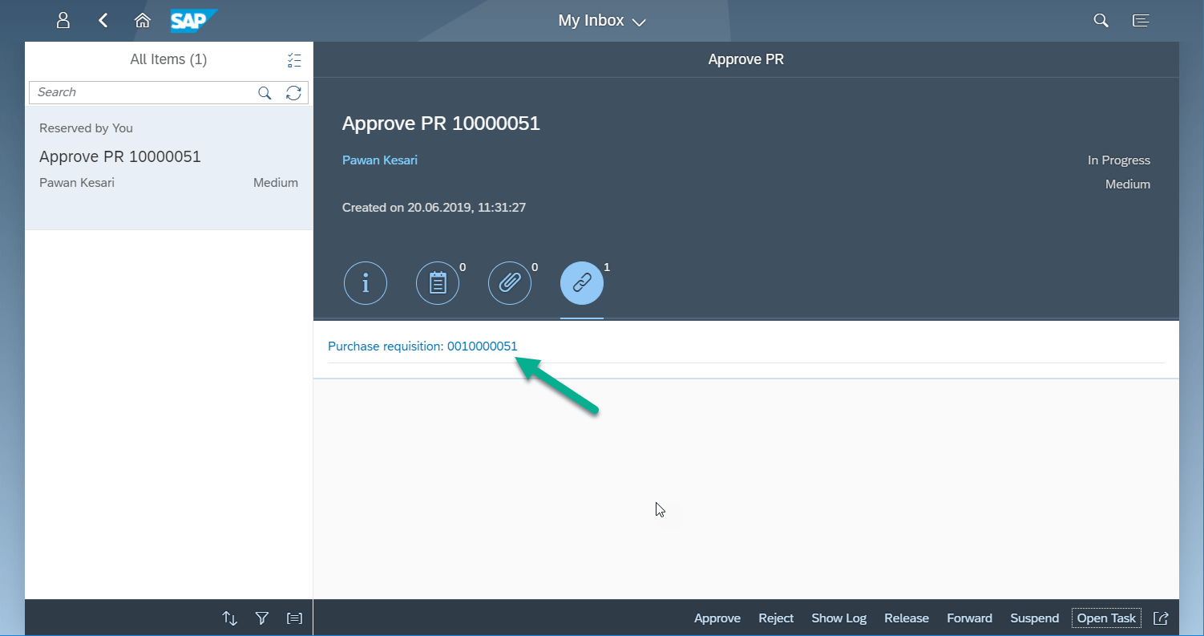View the Attachments paperclip icon
The image size is (1204, 636).
pos(510,283)
